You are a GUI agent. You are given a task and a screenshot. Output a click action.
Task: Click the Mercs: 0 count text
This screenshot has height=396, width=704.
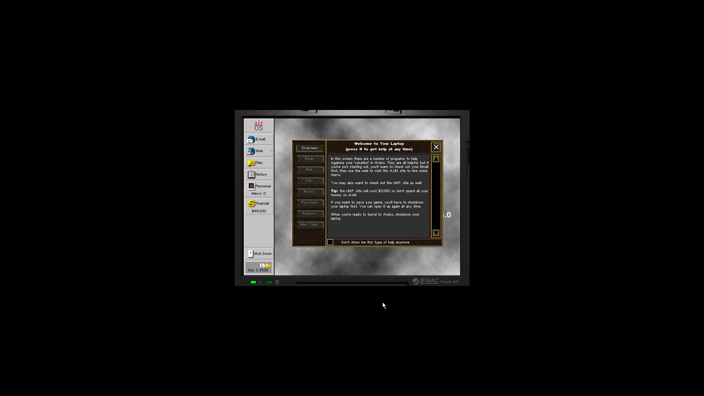click(x=258, y=194)
